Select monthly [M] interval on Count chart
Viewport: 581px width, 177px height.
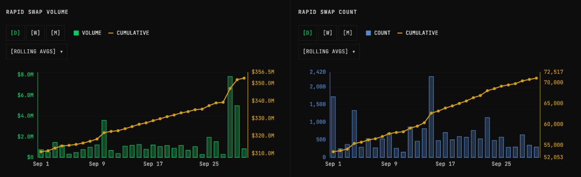[x=347, y=33]
